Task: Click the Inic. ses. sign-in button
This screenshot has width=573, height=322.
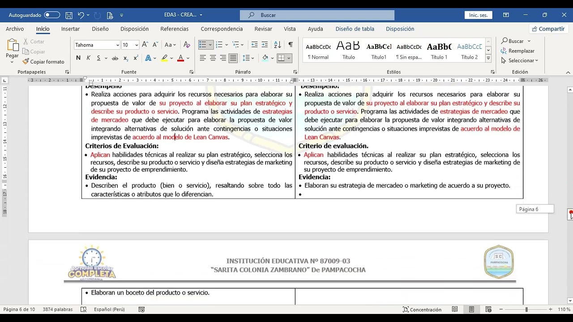Action: pyautogui.click(x=478, y=15)
